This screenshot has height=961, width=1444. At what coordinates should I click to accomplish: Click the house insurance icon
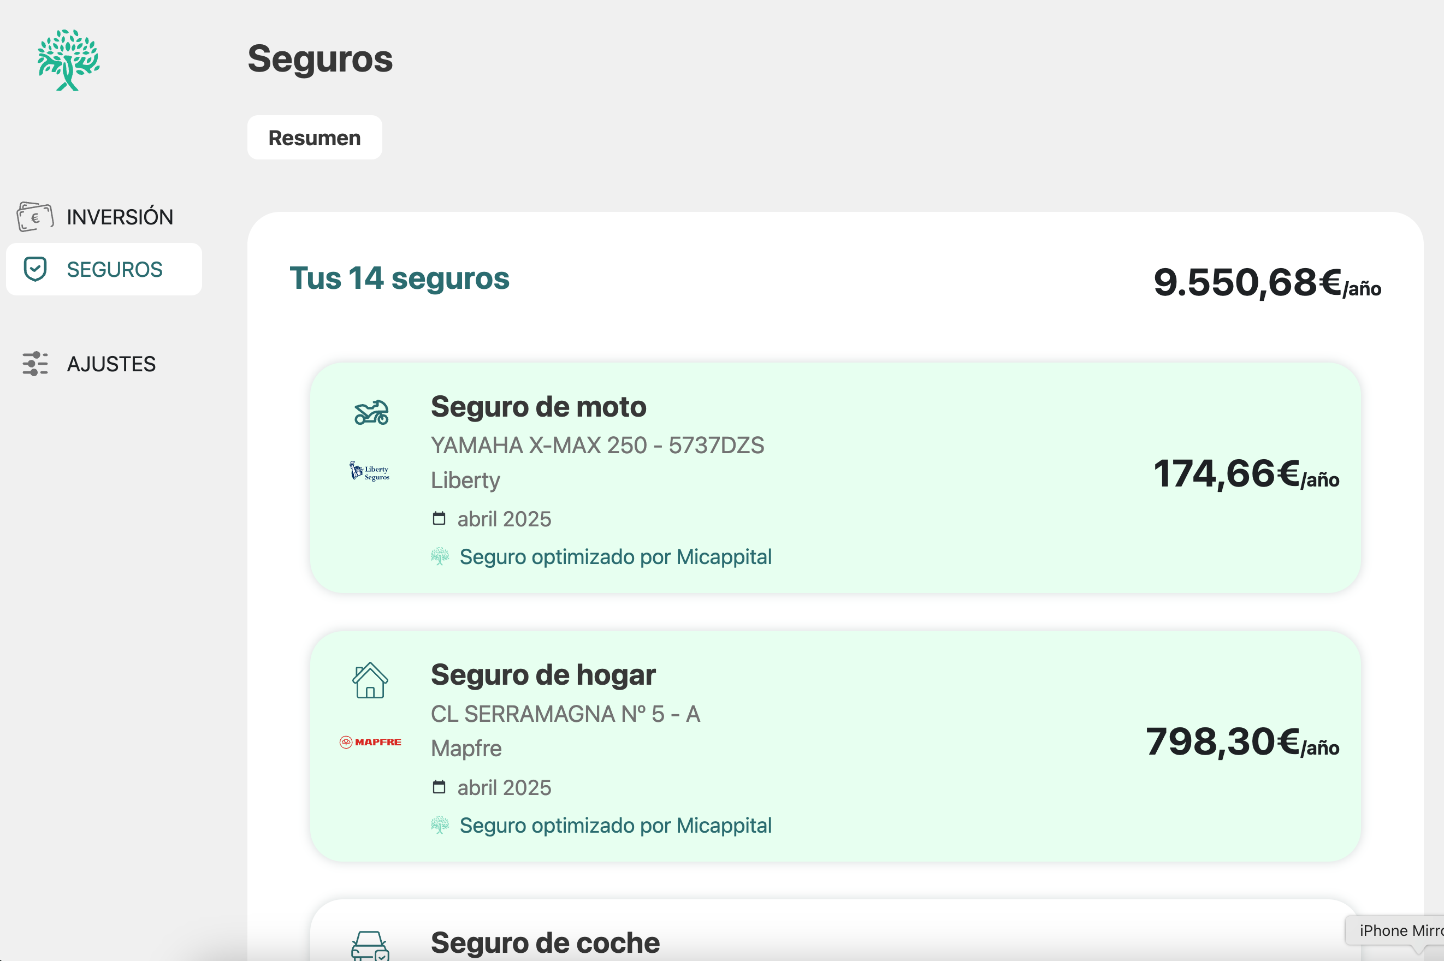pos(370,680)
